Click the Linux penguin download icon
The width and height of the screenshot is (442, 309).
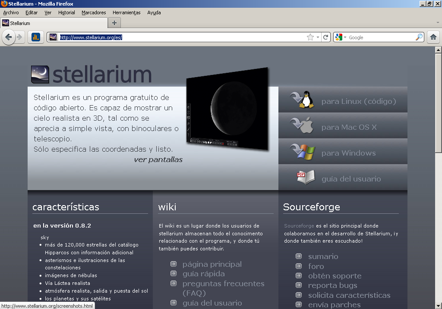302,100
